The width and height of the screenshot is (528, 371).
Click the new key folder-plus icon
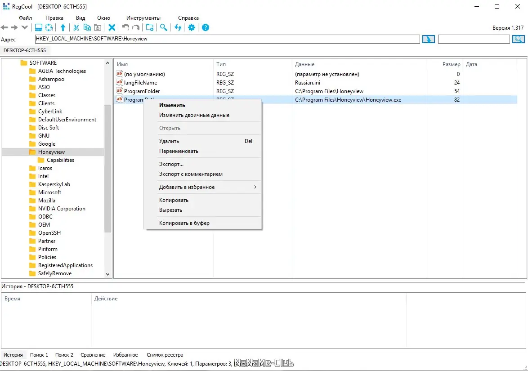[x=150, y=27]
